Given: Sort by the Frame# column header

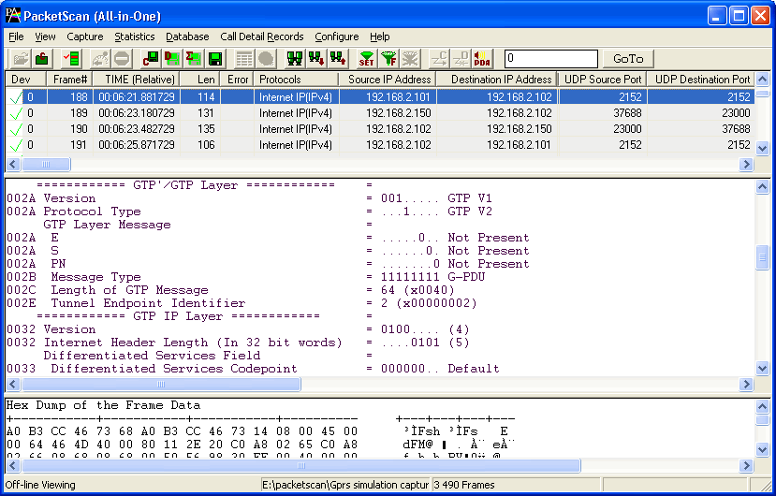Looking at the screenshot, I should click(x=69, y=80).
